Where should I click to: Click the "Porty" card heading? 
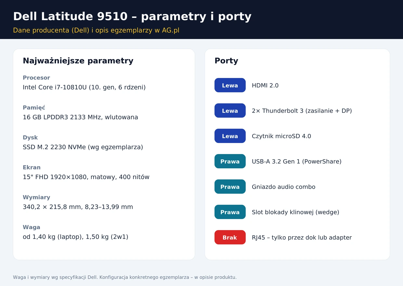coord(226,61)
